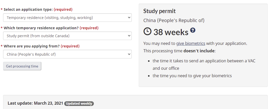Click the Updated weekly badge

click(x=79, y=104)
